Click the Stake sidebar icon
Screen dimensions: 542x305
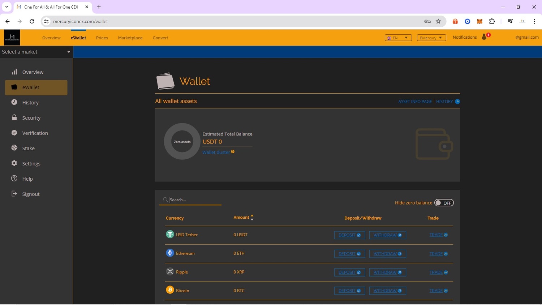click(x=14, y=148)
